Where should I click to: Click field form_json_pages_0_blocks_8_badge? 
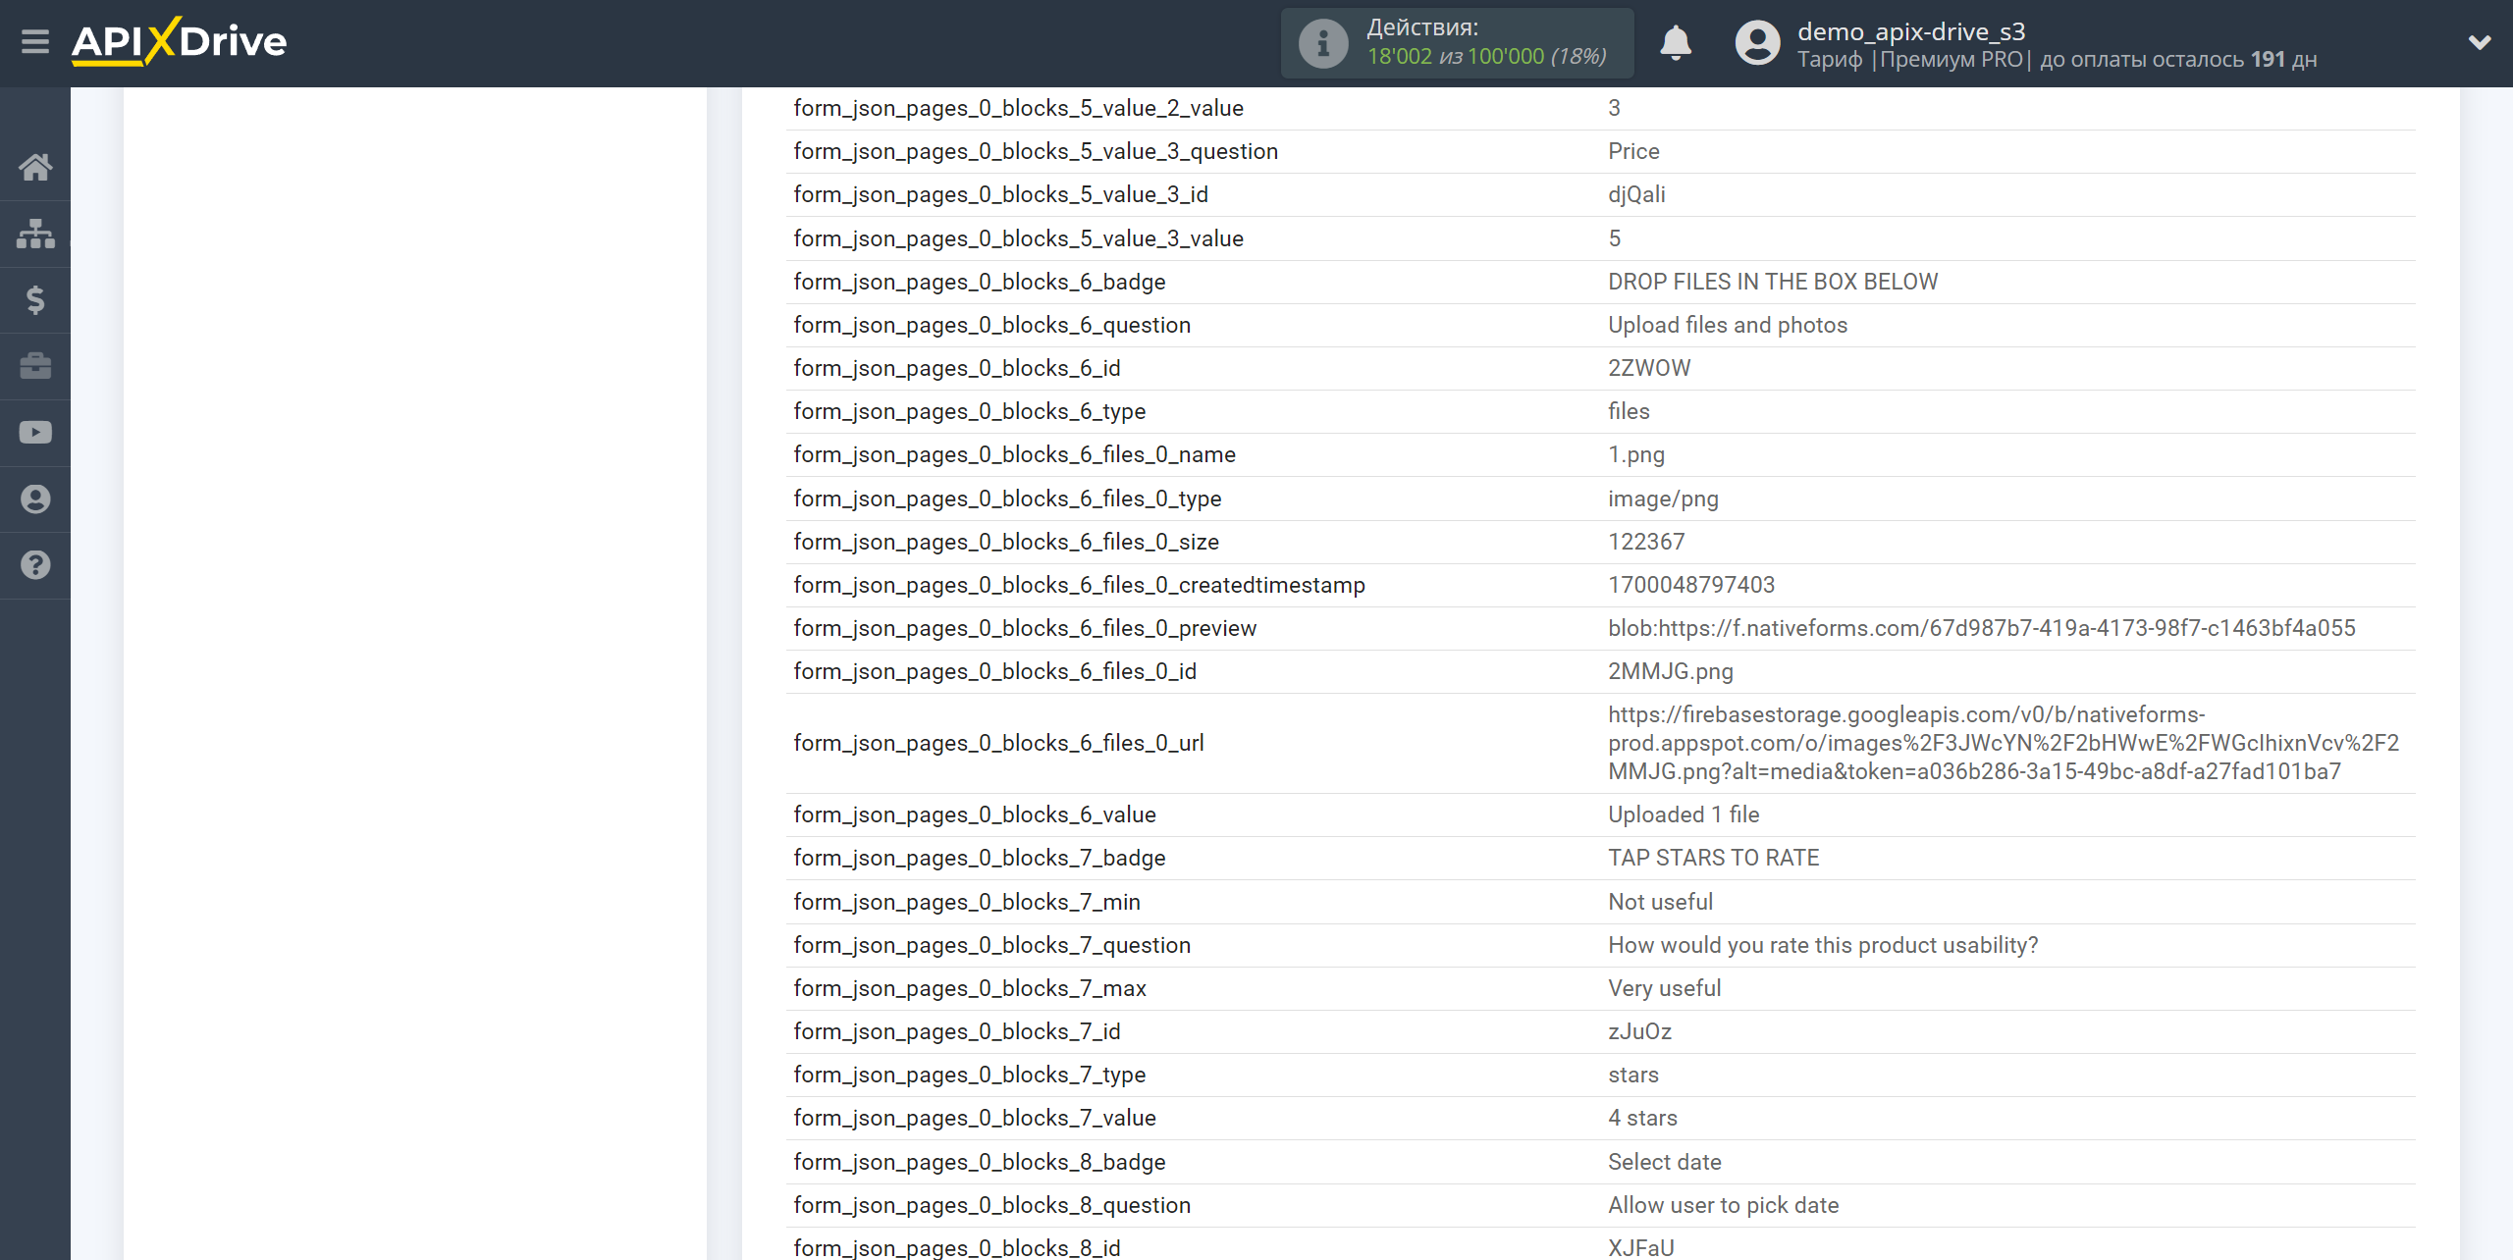[x=979, y=1162]
